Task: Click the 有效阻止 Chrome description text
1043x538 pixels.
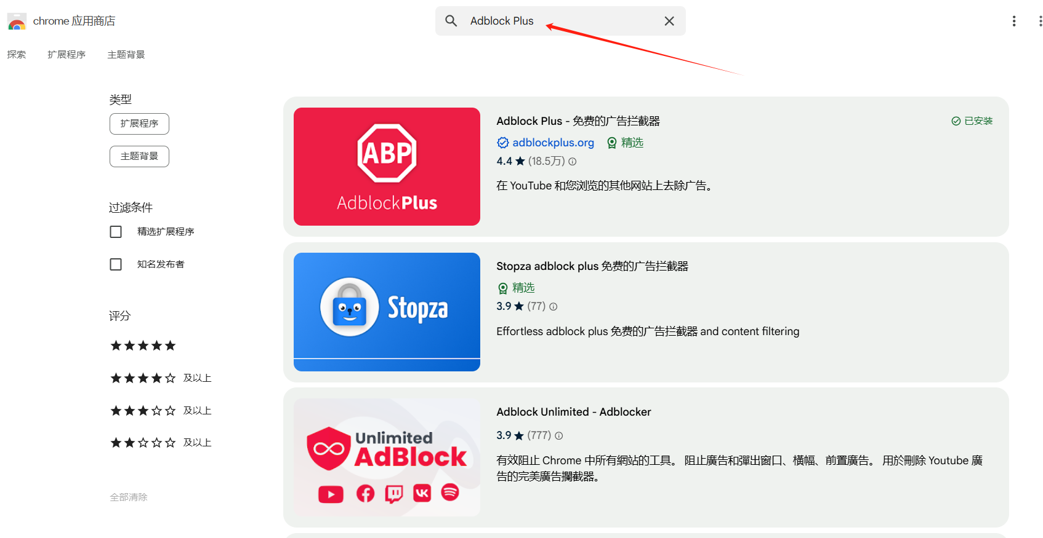Action: click(x=739, y=469)
